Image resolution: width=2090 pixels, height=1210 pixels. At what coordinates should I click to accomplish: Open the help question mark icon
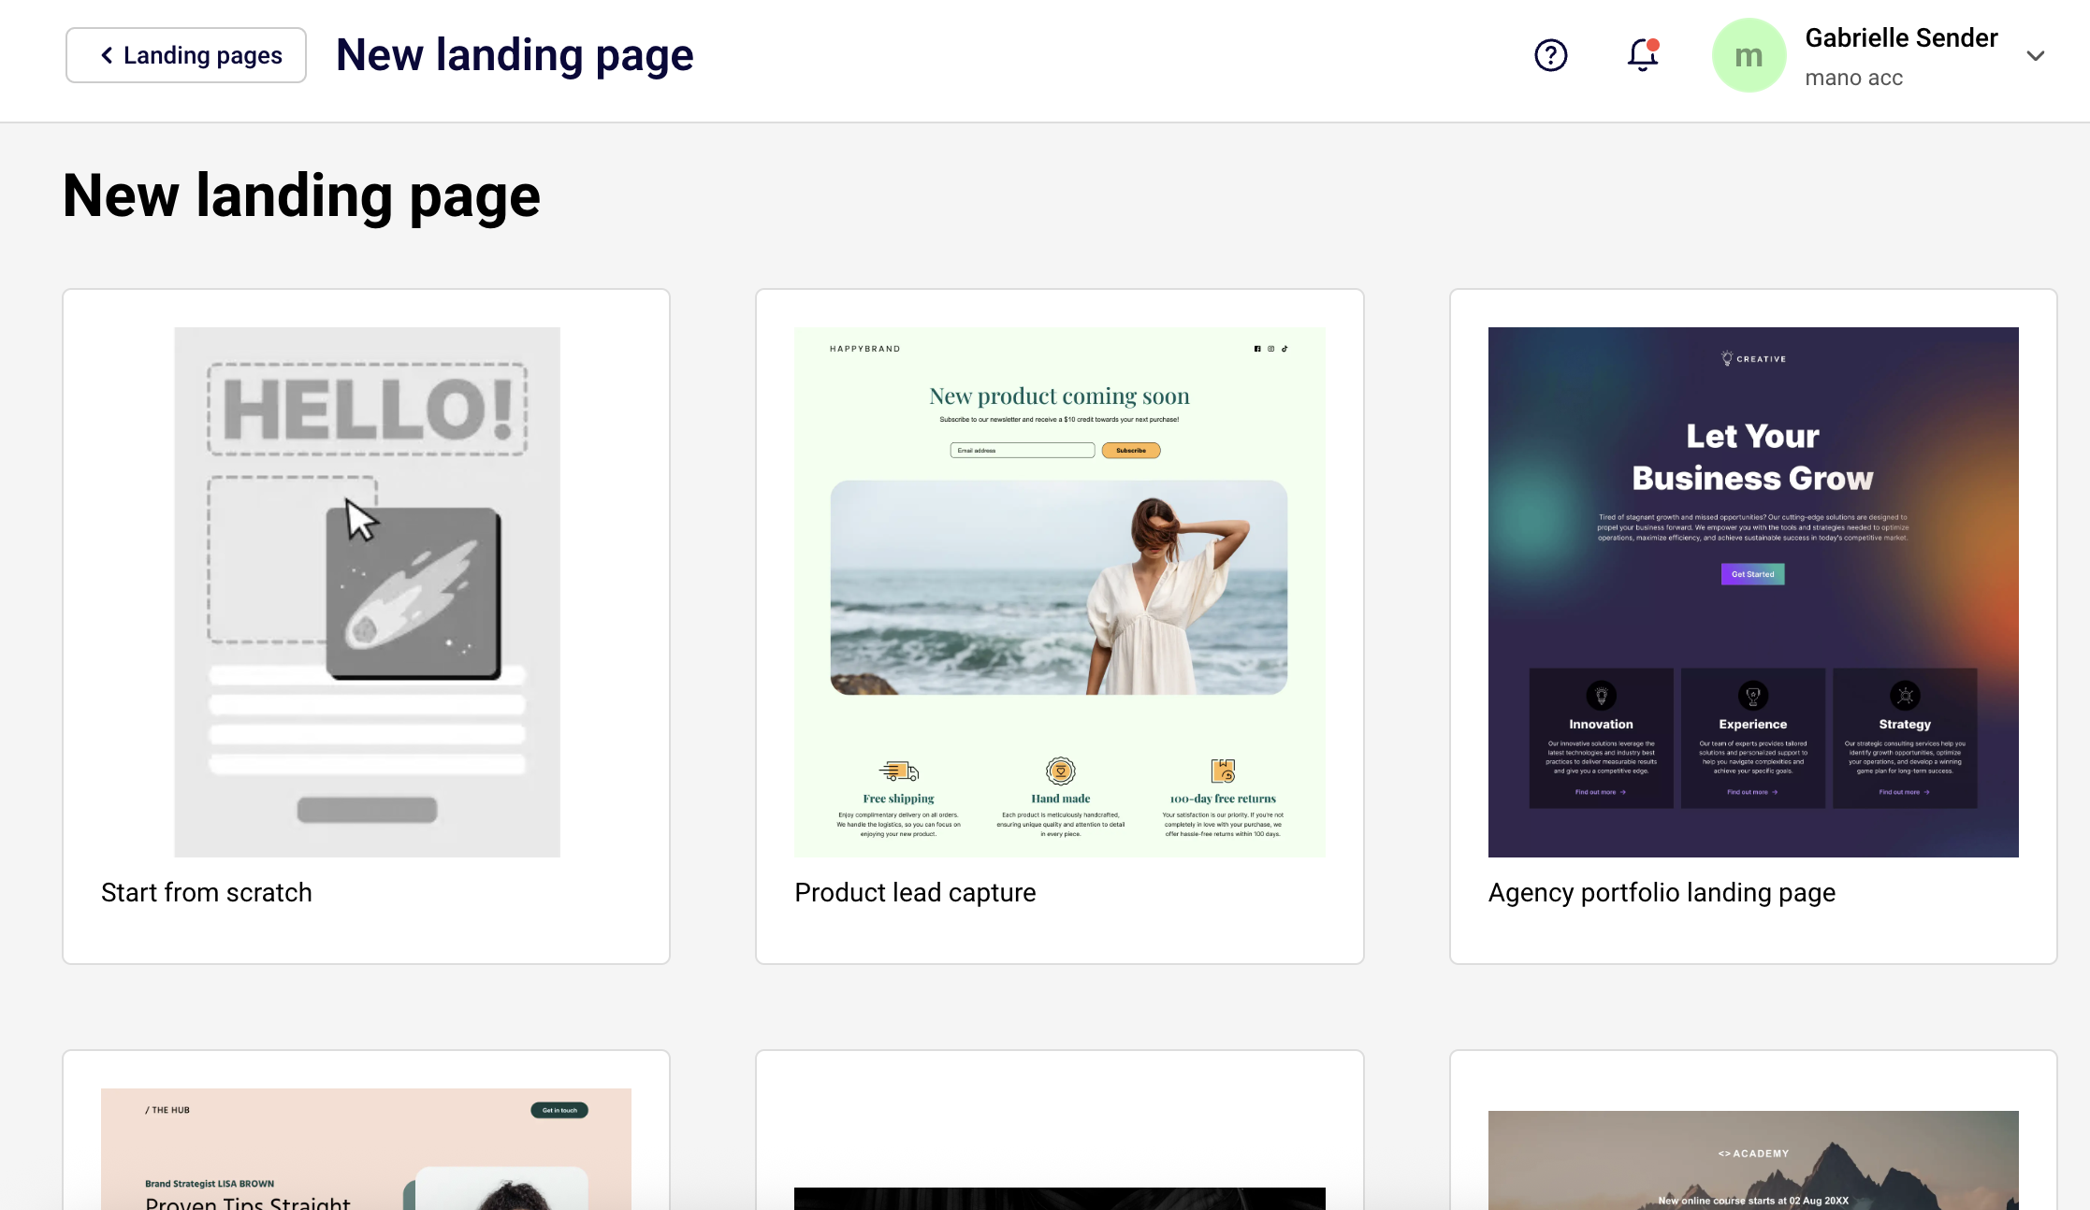point(1550,55)
